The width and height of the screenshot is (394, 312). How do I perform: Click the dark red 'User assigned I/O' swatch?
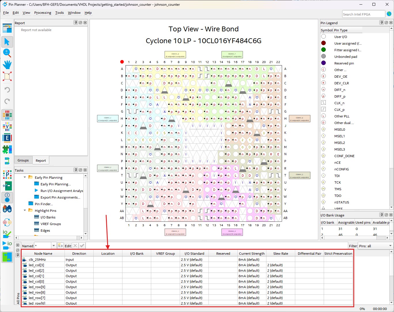point(323,43)
